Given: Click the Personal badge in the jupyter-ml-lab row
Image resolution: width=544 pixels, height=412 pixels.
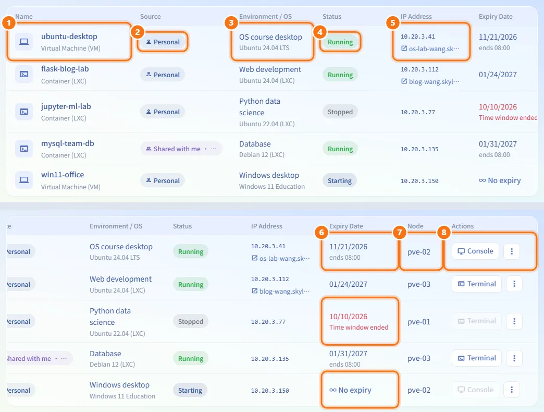Looking at the screenshot, I should click(163, 112).
